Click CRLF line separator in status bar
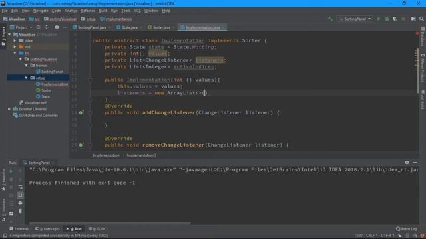 click(371, 236)
